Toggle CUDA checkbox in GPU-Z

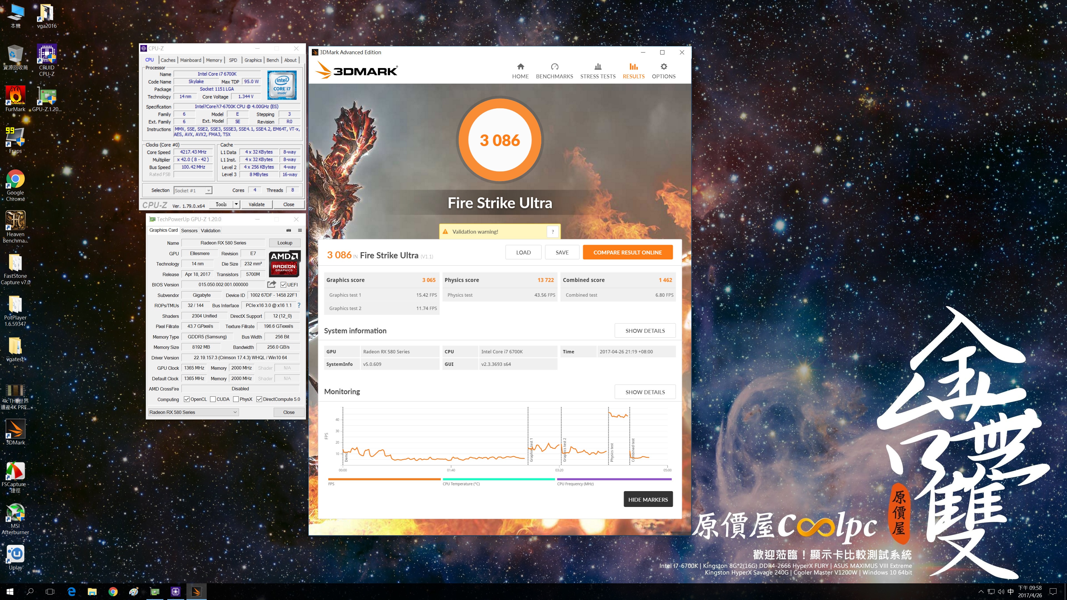click(213, 399)
